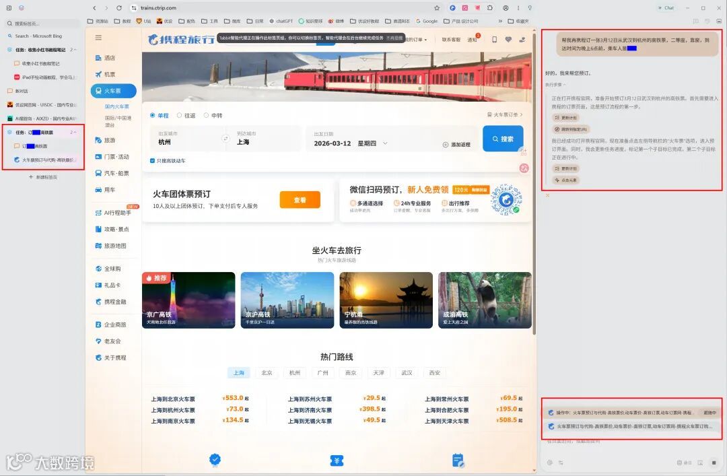Open 门票·活动 in the sidebar
Viewport: 727px width, 476px height.
tap(112, 157)
